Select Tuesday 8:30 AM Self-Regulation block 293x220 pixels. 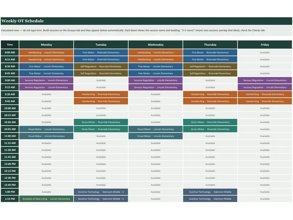(x=101, y=66)
